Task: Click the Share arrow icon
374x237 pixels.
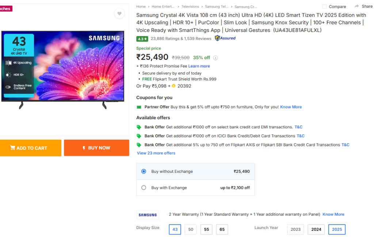Action: [x=356, y=6]
